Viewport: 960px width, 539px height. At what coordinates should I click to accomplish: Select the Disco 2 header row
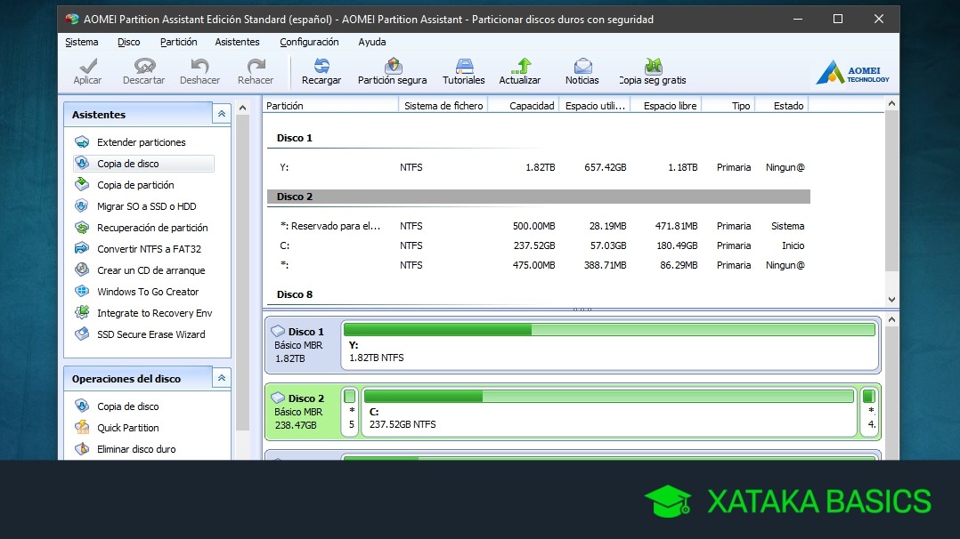[x=539, y=197]
